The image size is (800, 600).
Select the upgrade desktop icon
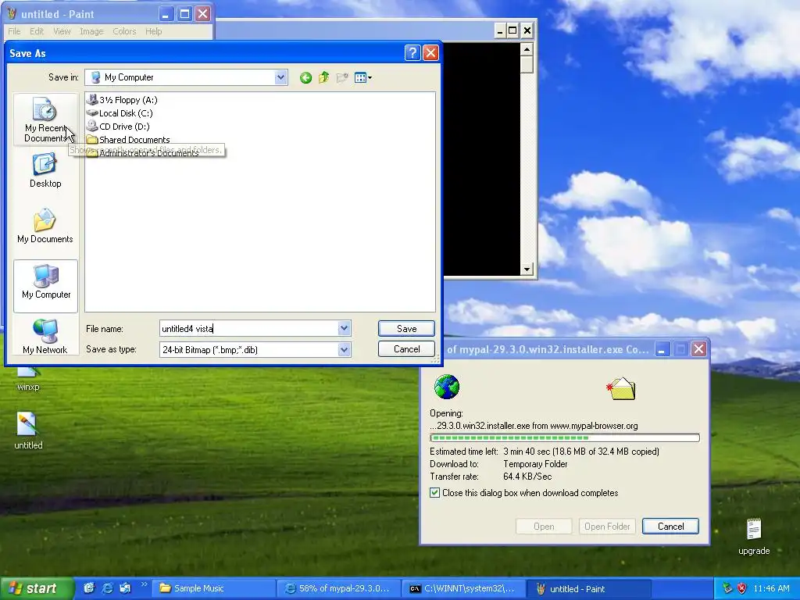pos(754,536)
